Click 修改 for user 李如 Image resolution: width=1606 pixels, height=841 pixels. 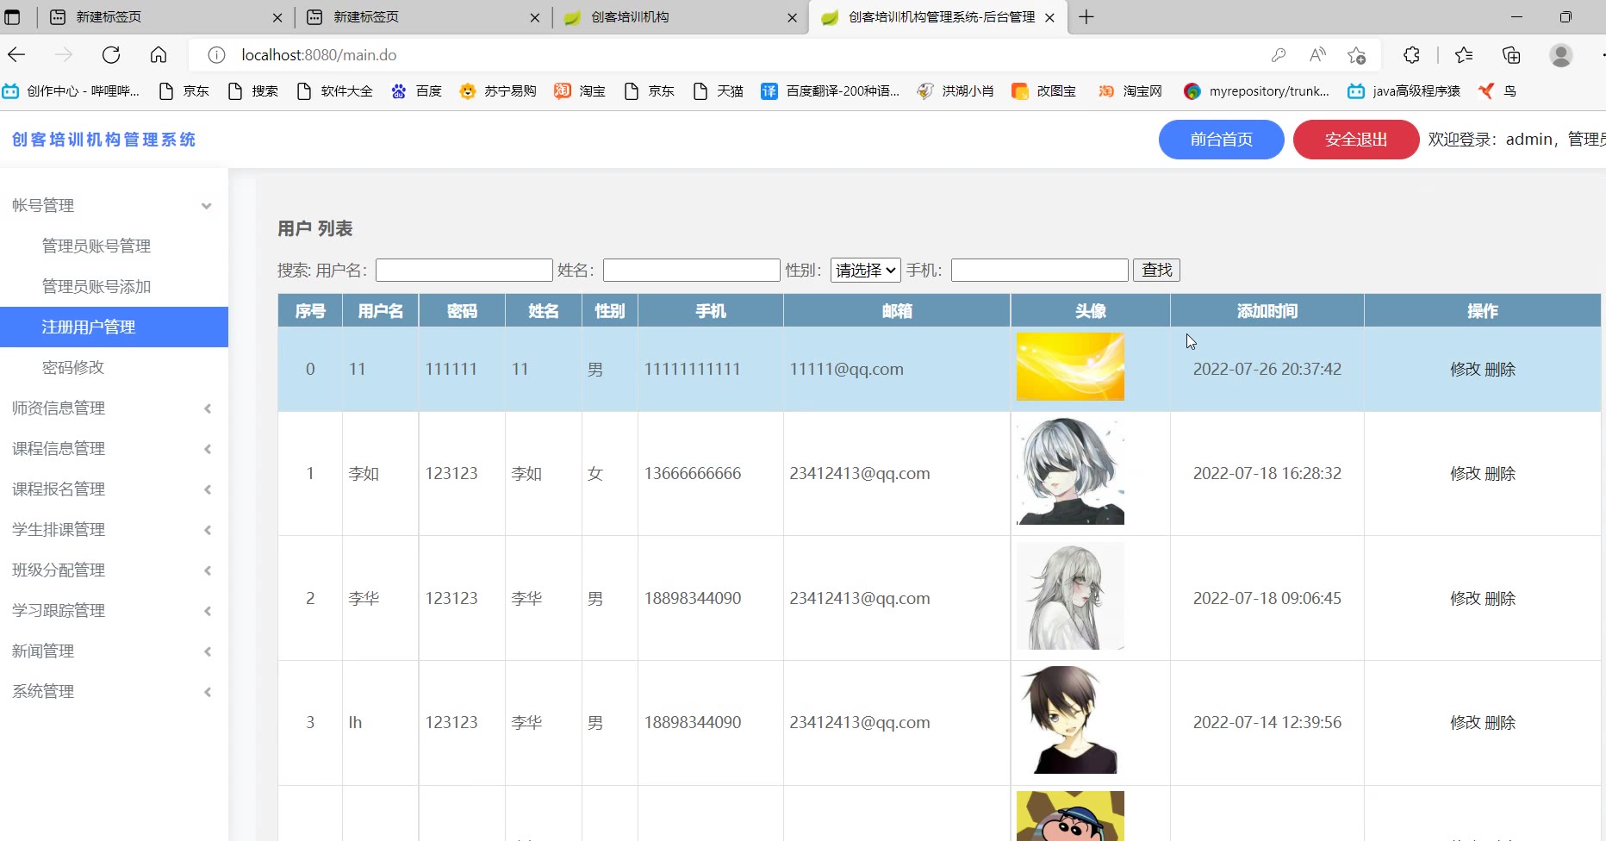coord(1465,474)
